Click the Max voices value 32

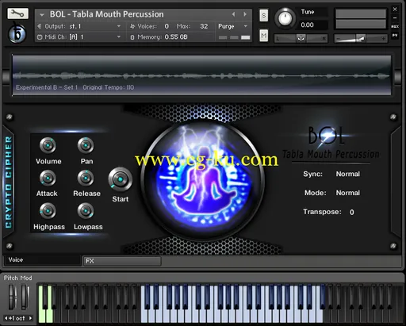tap(204, 26)
